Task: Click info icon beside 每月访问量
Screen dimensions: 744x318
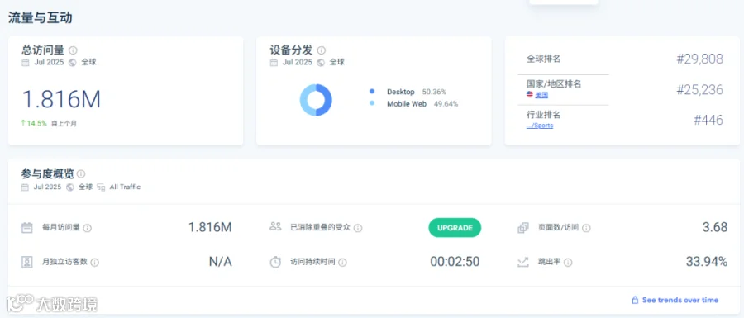Action: point(88,228)
